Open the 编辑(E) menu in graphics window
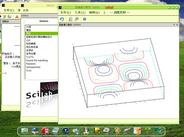 coord(94,13)
